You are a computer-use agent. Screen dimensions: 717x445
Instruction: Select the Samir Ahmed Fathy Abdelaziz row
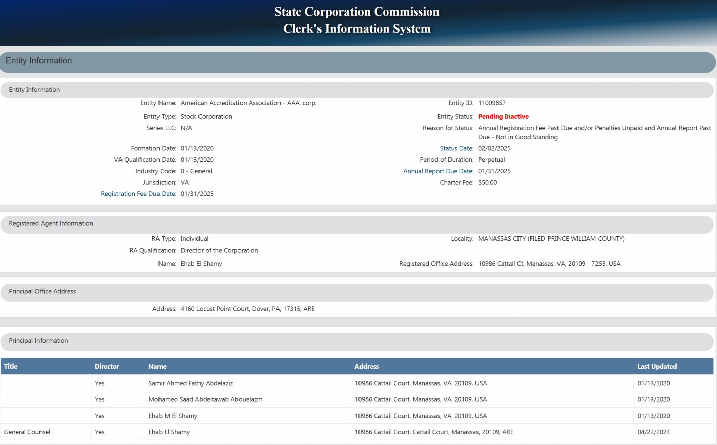pos(190,383)
